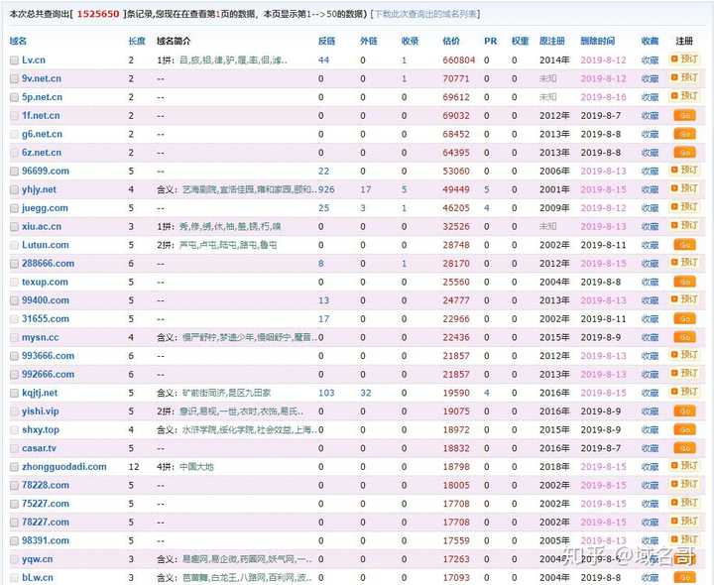Viewport: 714px width, 585px height.
Task: Open domain link yishi.vip
Action: pos(41,411)
